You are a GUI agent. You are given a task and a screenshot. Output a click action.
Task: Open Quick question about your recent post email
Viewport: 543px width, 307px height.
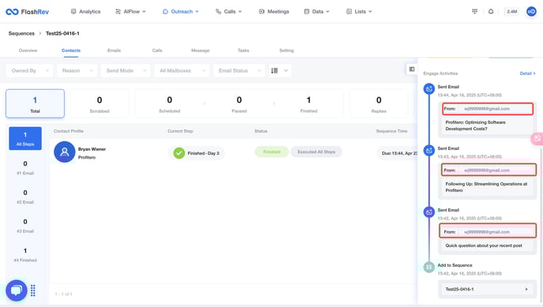tap(484, 245)
